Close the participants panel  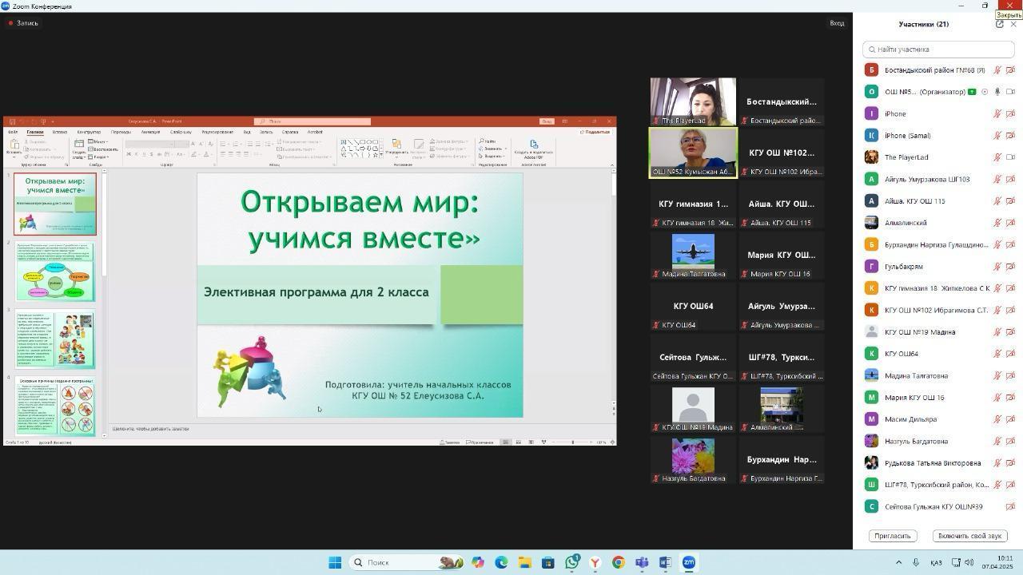point(1013,25)
